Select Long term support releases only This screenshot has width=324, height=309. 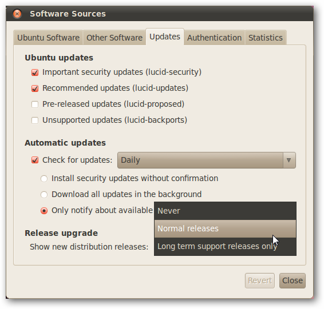[x=225, y=246]
